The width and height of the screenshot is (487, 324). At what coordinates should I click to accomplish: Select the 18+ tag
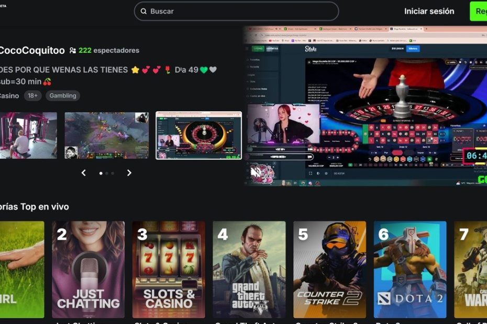[32, 96]
